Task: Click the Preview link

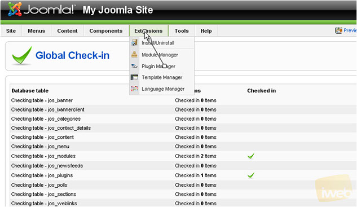Action: click(x=350, y=30)
